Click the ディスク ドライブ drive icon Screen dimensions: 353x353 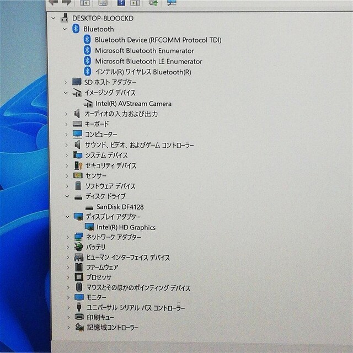pos(78,197)
